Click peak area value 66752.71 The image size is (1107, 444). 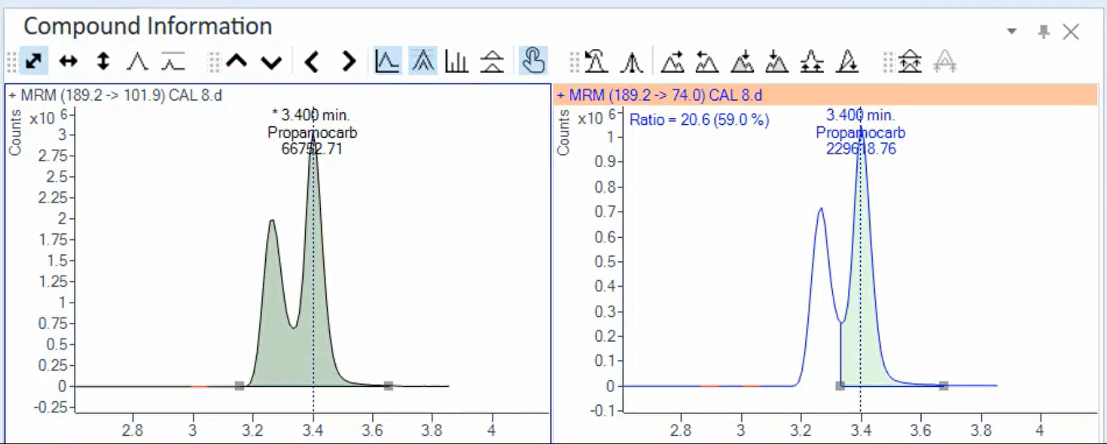(x=311, y=149)
